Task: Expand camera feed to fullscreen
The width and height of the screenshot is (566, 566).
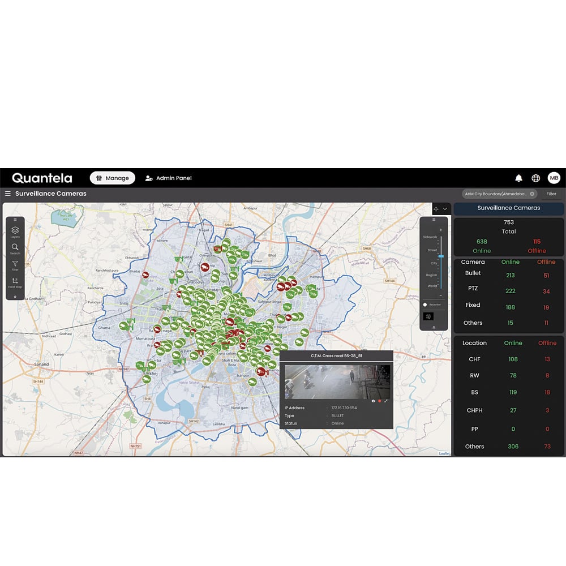Action: point(386,401)
